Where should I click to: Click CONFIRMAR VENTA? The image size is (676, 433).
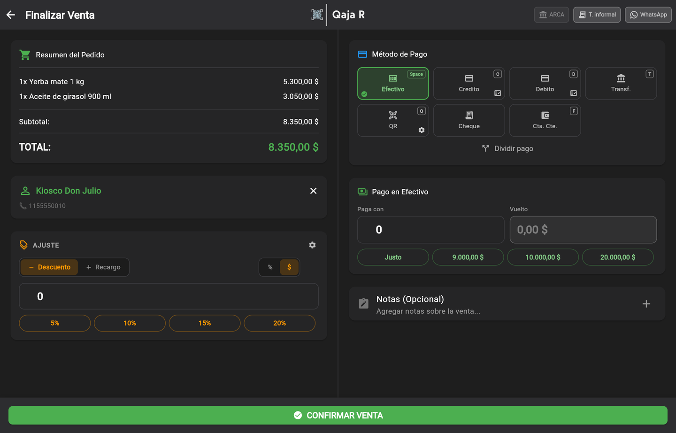pyautogui.click(x=338, y=416)
